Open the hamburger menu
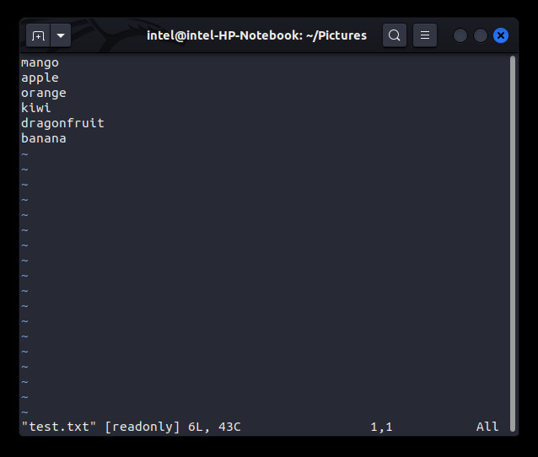 [425, 35]
